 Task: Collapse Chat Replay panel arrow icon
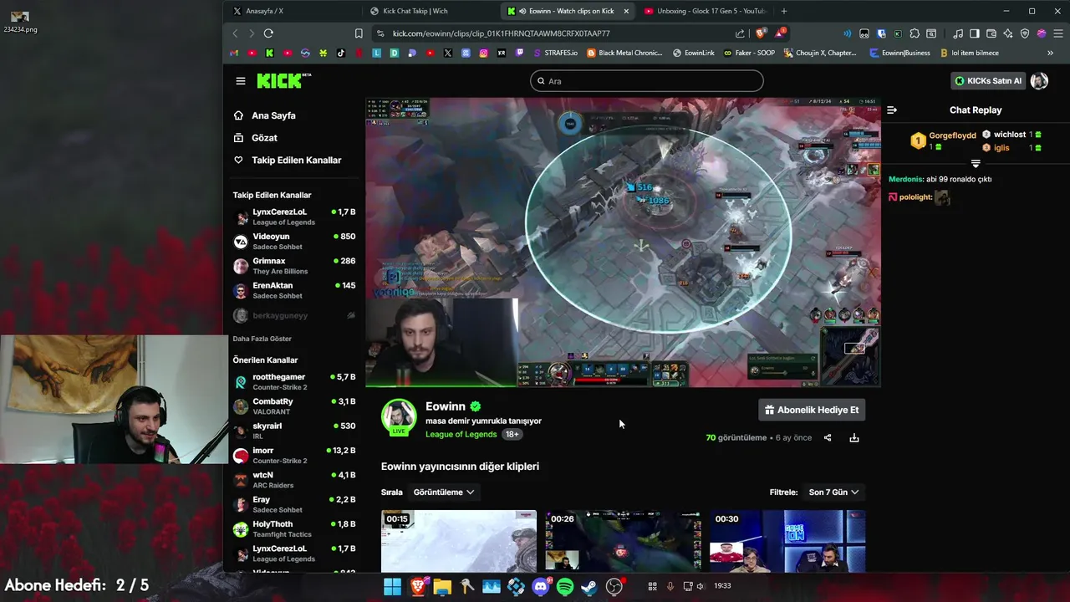[x=892, y=110]
